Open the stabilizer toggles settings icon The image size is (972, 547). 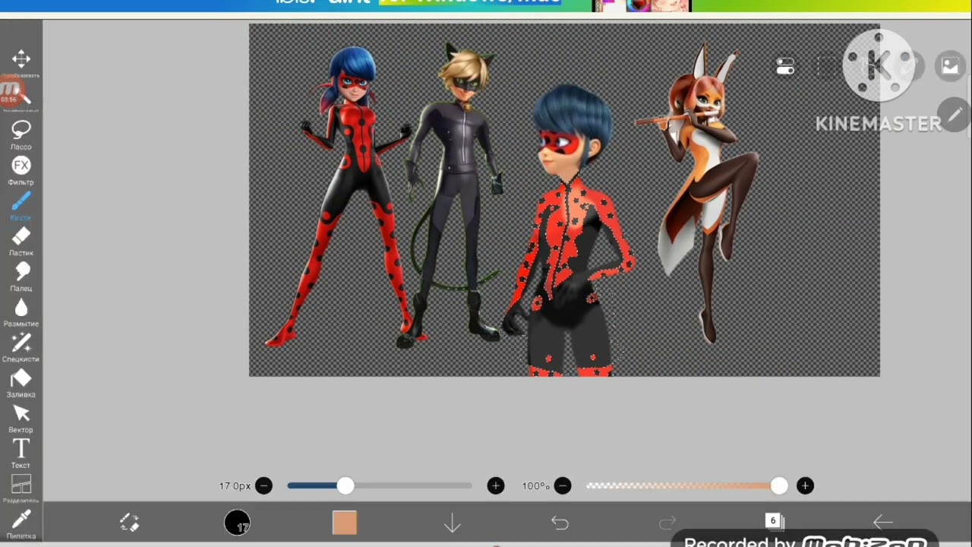tap(785, 67)
